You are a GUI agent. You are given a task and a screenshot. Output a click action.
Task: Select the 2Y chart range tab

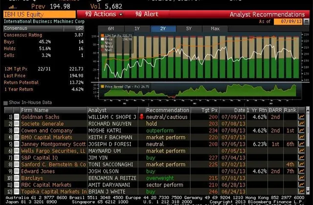coord(163,29)
